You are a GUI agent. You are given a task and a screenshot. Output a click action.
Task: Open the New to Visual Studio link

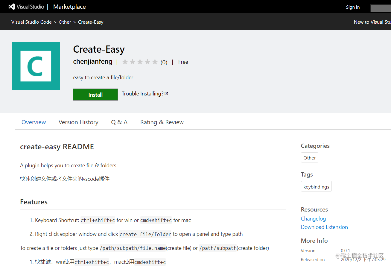click(372, 22)
